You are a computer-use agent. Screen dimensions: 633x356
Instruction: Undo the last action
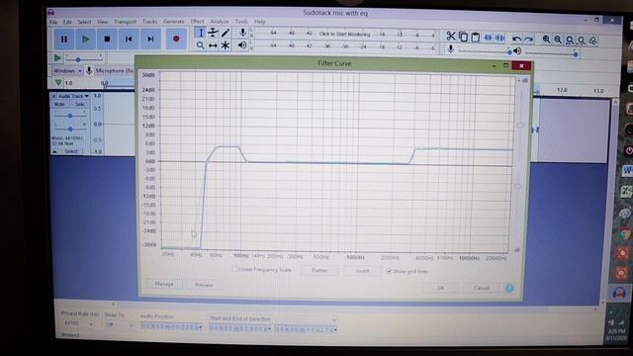[516, 39]
